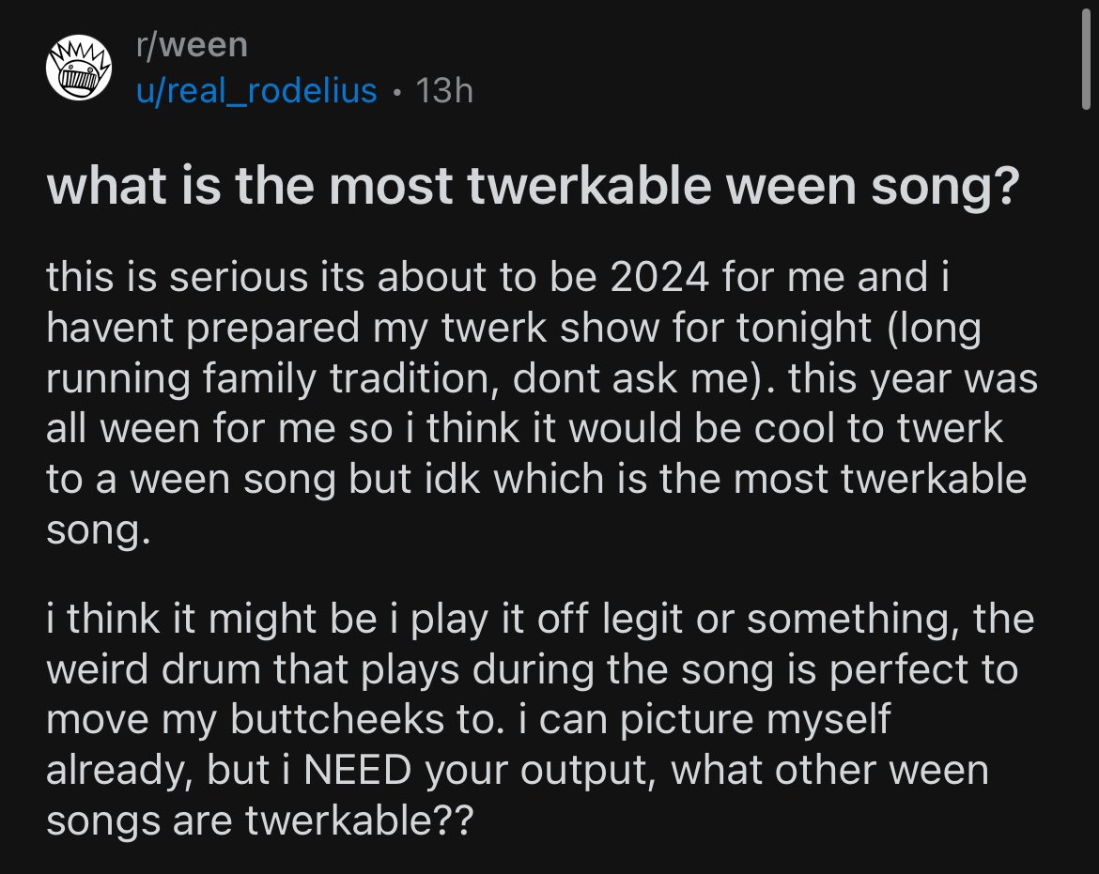Click the final word twerkable with question marks
Viewport: 1099px width, 874px height.
pos(360,820)
